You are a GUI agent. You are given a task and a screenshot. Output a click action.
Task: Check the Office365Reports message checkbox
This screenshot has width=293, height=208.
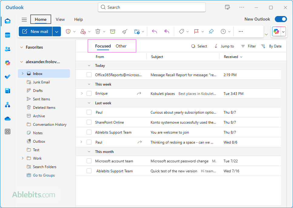pyautogui.click(x=89, y=75)
